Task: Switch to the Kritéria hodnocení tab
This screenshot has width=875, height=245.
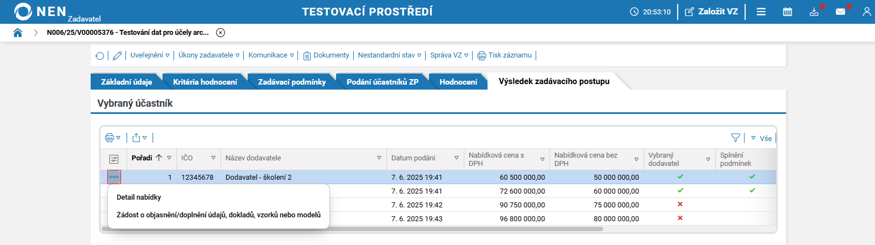Action: (205, 82)
